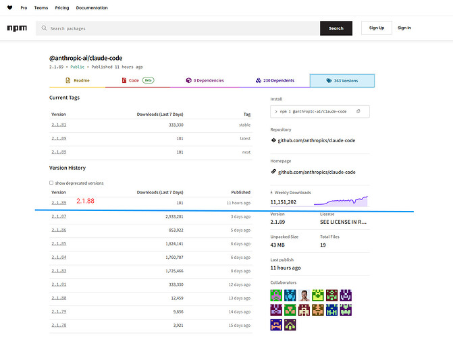The image size is (453, 337).
Task: Open version 2.1.78 in history
Action: 59,325
